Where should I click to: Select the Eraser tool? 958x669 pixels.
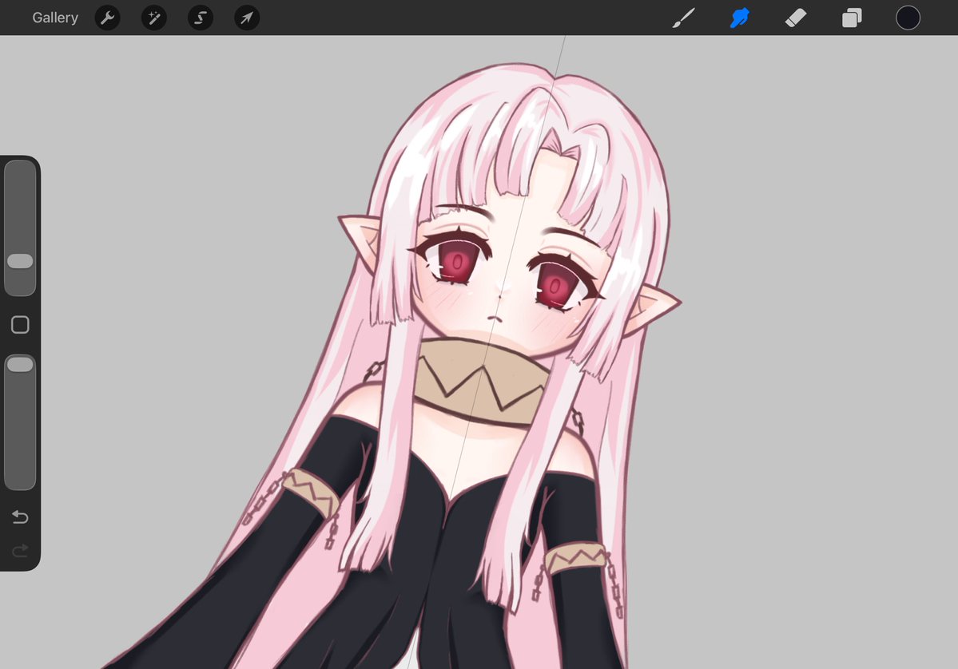tap(796, 18)
